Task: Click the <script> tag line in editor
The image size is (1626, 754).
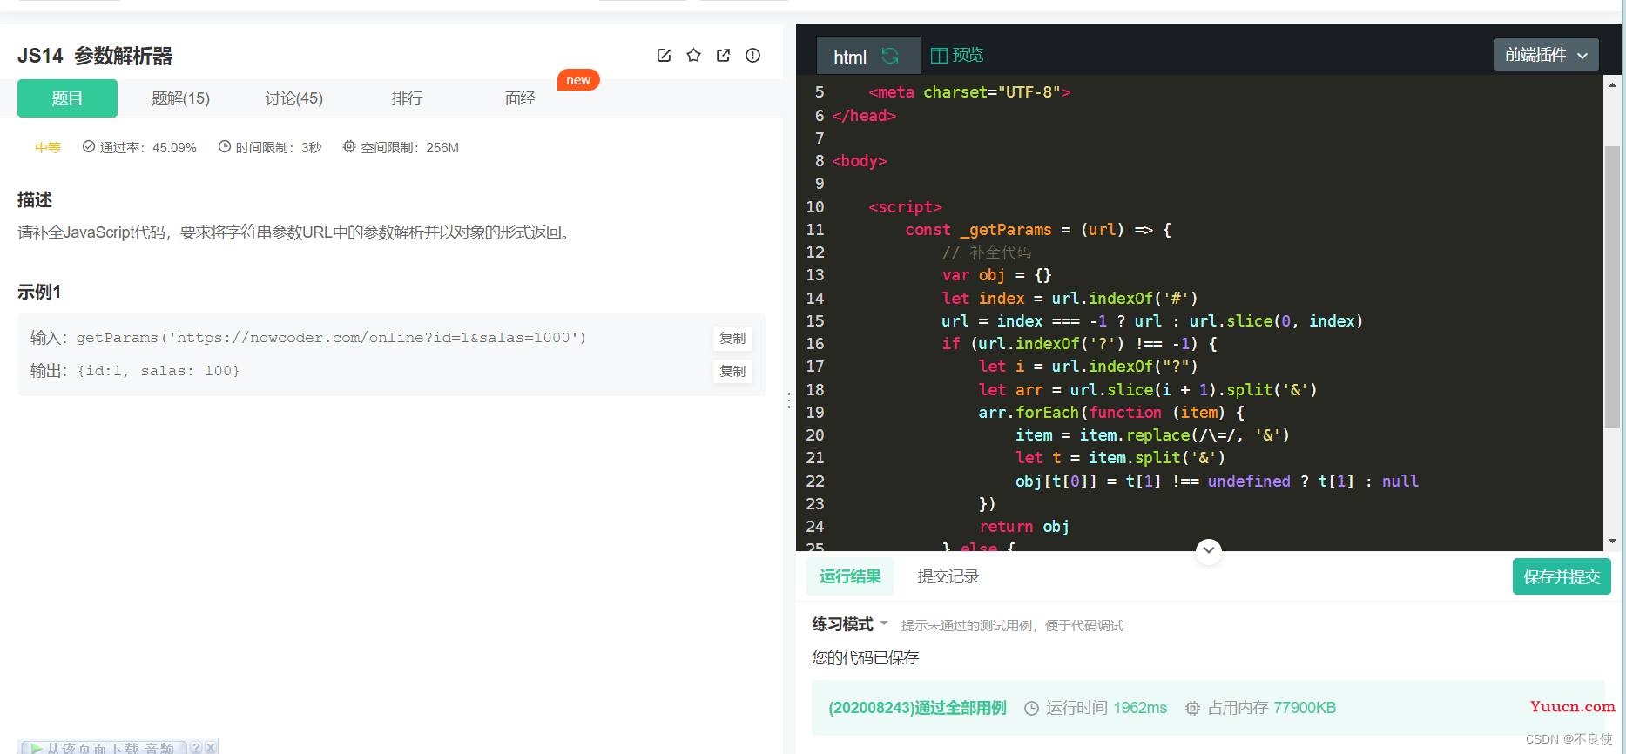Action: pyautogui.click(x=905, y=207)
